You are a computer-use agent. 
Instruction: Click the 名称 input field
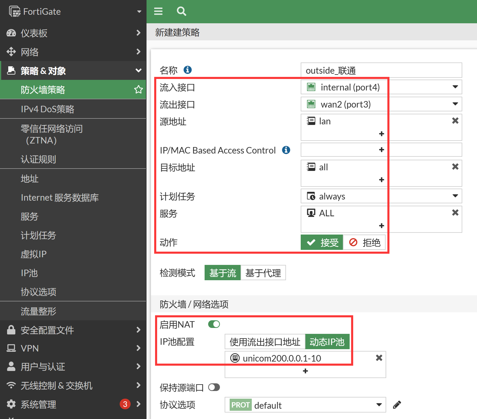tap(381, 70)
